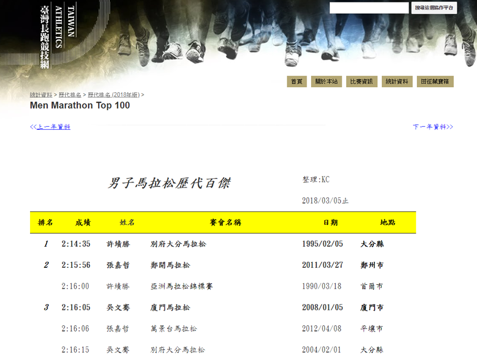Click rank number 3
Screen dimensions: 477x361
[x=46, y=307]
